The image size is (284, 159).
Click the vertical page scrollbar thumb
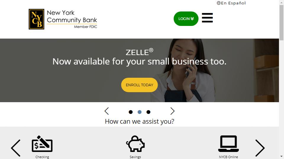tap(281, 23)
